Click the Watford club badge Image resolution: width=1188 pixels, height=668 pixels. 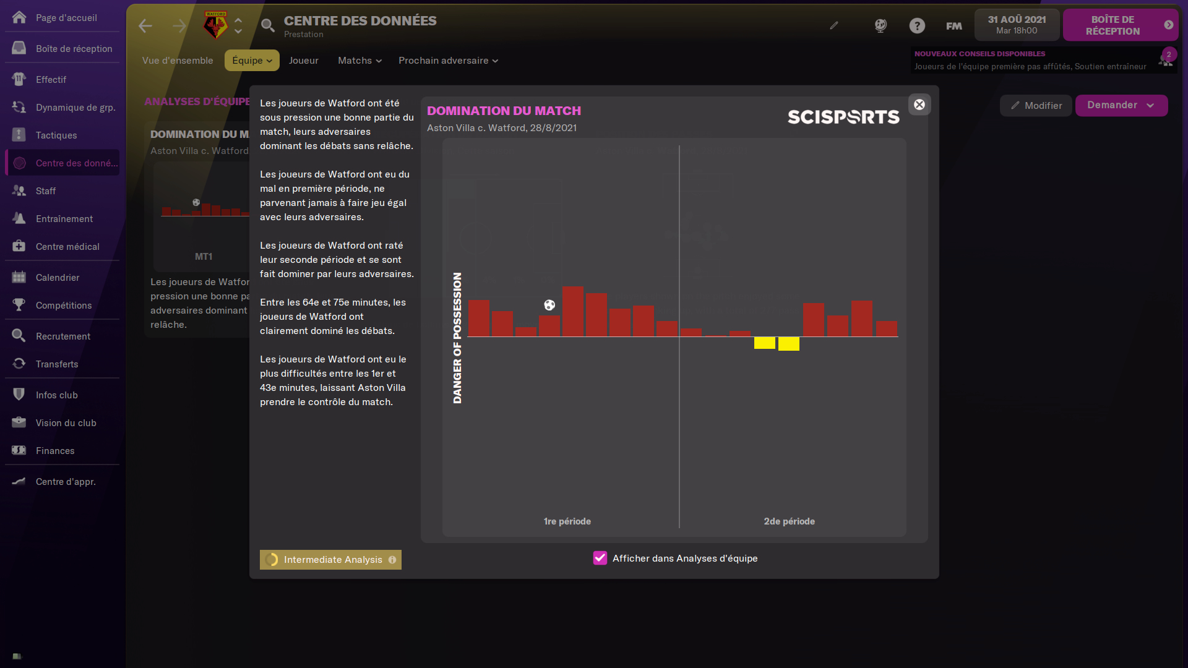point(215,25)
